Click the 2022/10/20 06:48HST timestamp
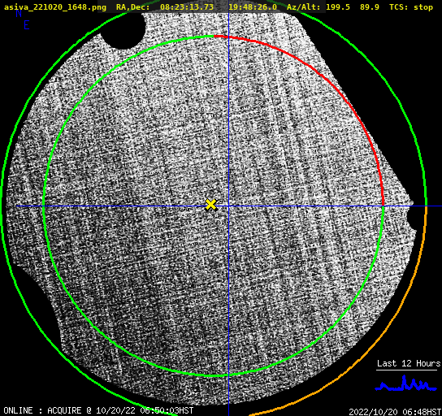The image size is (442, 416). (395, 412)
